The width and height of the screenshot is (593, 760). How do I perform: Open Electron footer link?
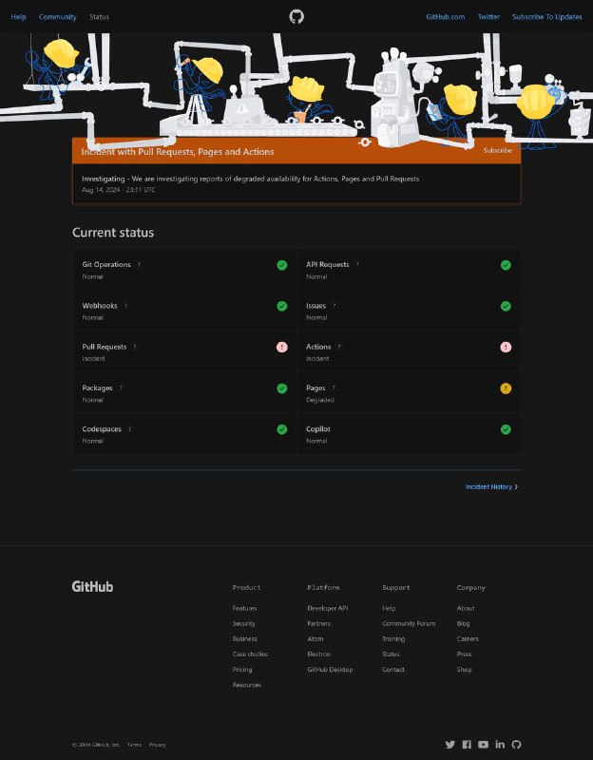click(x=318, y=655)
